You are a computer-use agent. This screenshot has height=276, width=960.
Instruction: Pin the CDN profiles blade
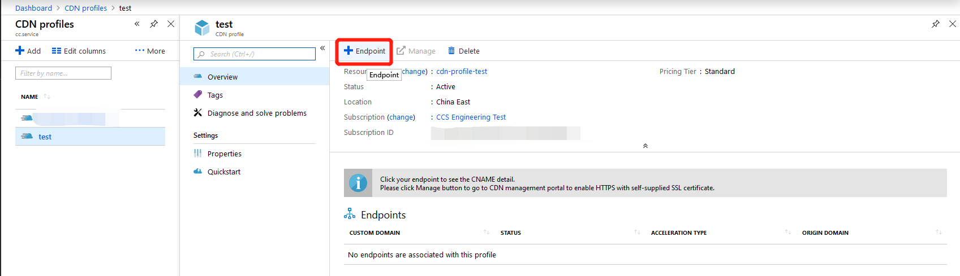point(154,24)
